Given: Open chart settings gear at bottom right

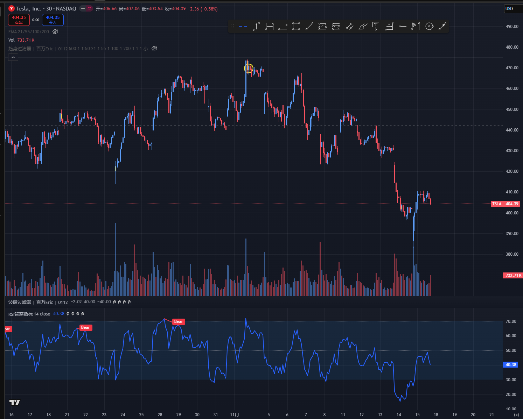Looking at the screenshot, I should [x=516, y=415].
